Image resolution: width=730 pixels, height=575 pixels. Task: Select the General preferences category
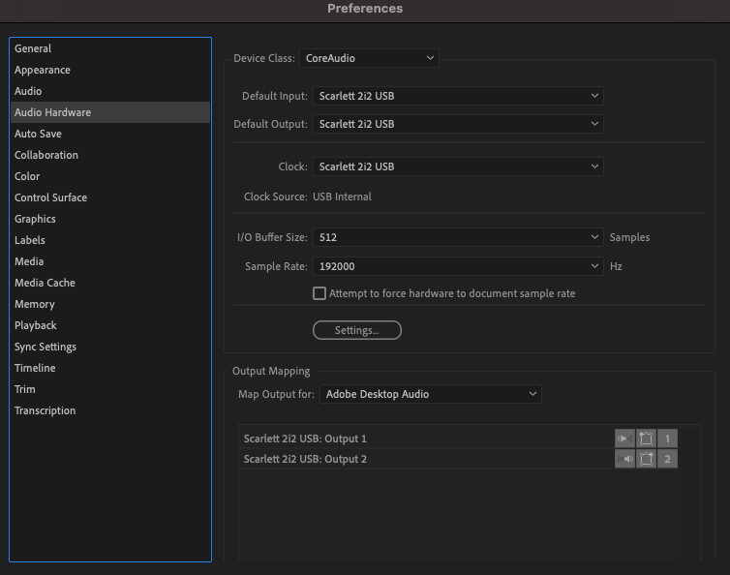[33, 48]
